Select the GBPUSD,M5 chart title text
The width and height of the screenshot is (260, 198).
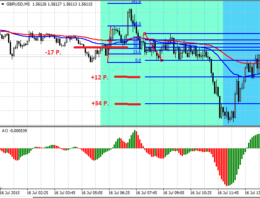point(18,4)
